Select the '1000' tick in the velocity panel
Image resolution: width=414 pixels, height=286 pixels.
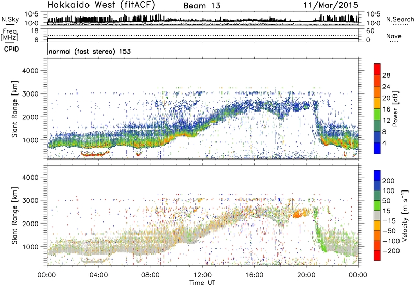pyautogui.click(x=31, y=247)
